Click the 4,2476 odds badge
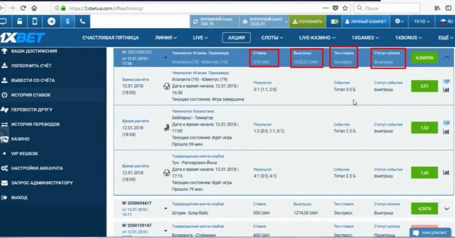The image size is (455, 238). (424, 209)
